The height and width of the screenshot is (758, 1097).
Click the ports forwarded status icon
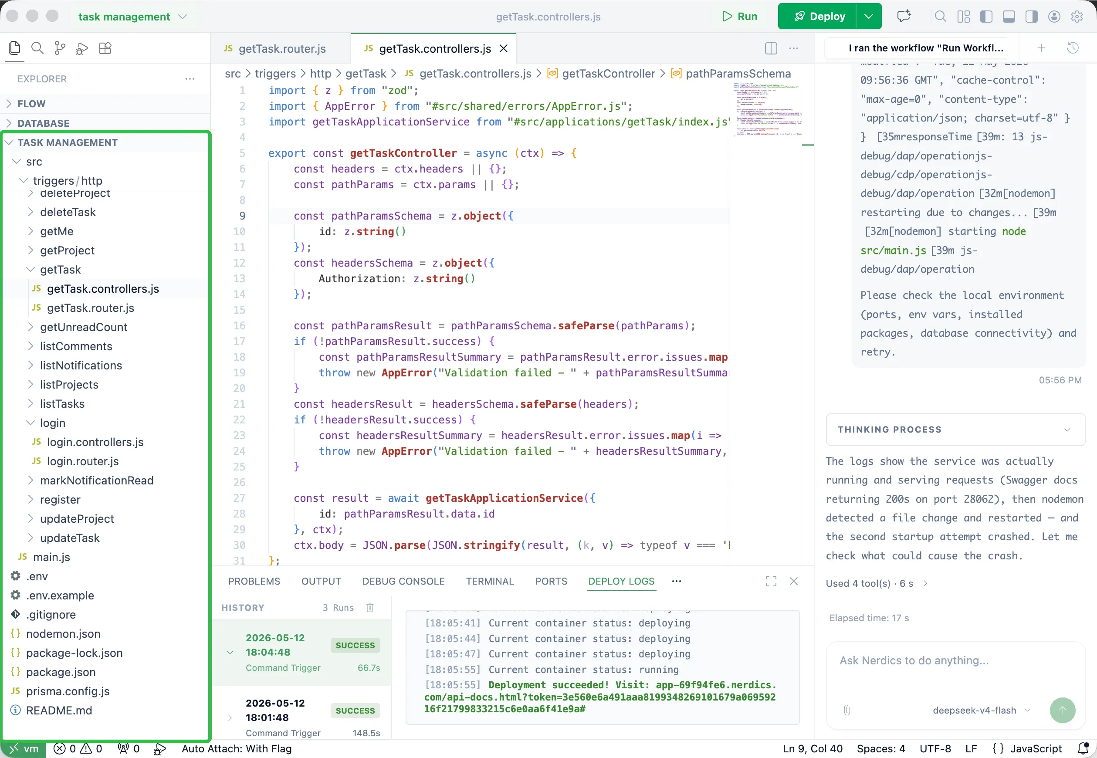point(128,748)
